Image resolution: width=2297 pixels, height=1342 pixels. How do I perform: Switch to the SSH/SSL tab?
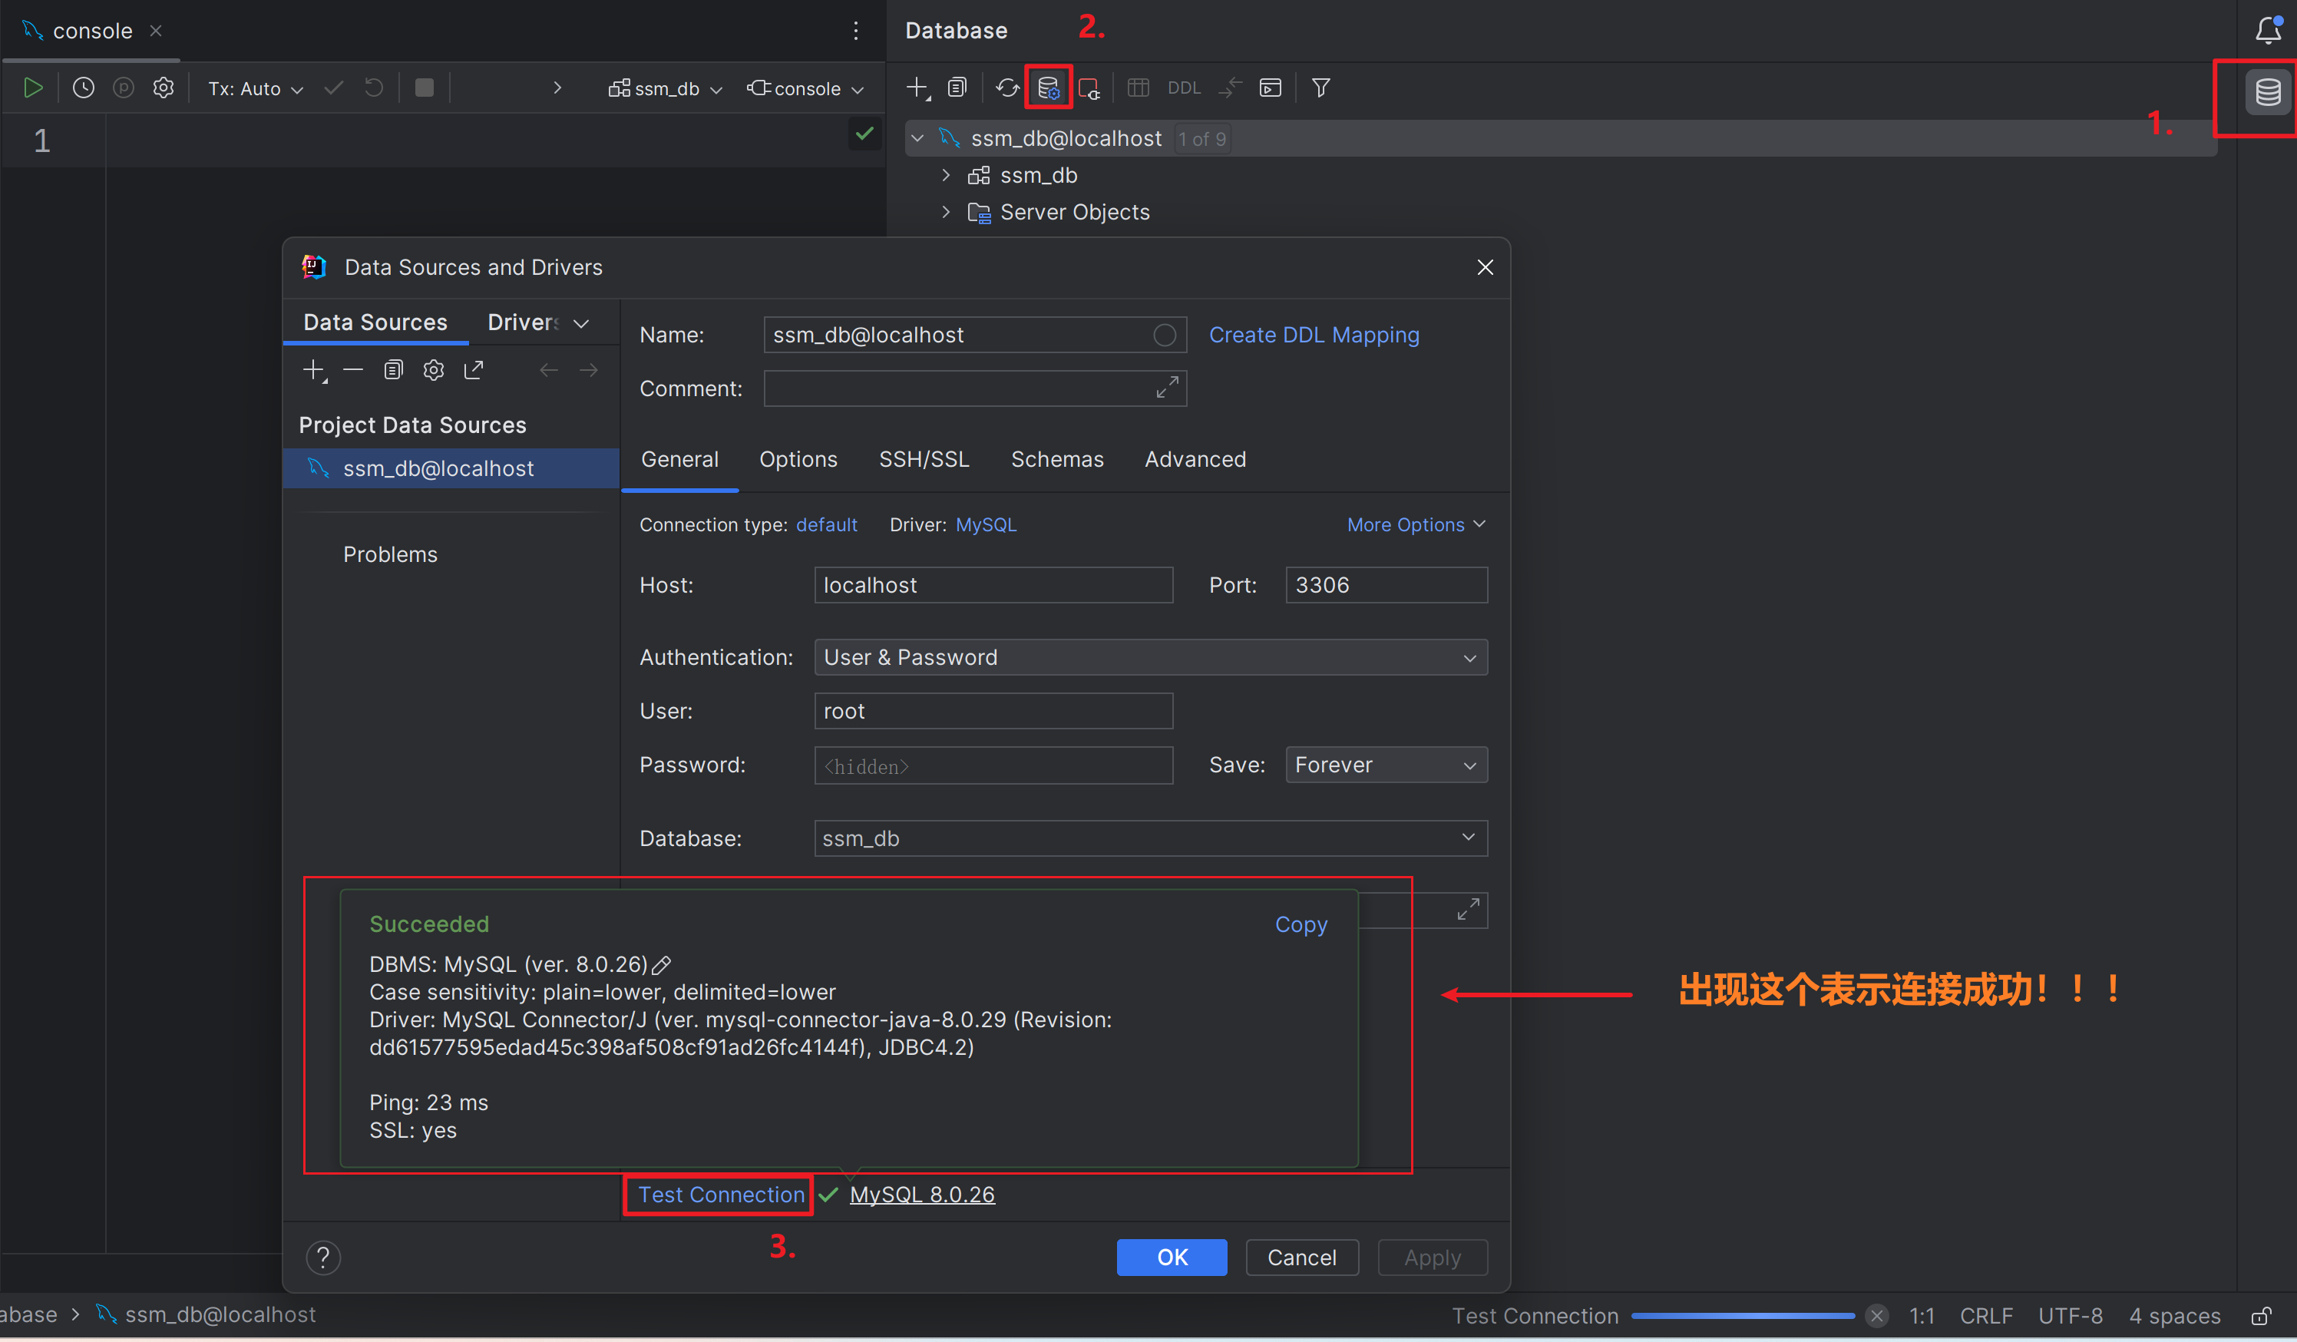pyautogui.click(x=924, y=459)
